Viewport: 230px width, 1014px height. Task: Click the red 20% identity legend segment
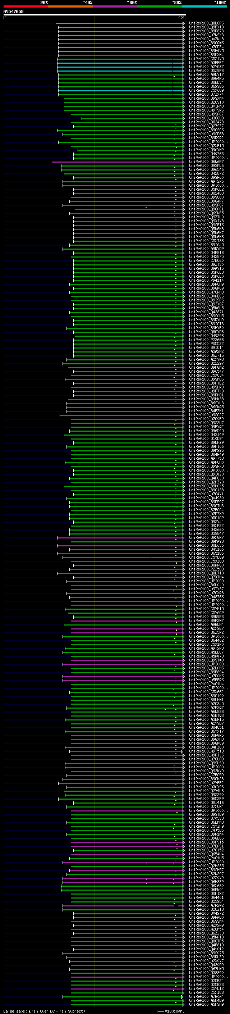(26, 6)
